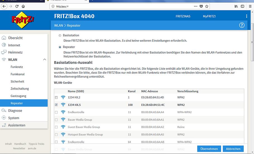Click the Übernehmen button
254x154 pixels.
click(209, 149)
